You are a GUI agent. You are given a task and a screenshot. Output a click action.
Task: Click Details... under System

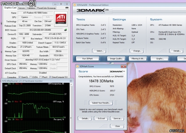pos(177,51)
